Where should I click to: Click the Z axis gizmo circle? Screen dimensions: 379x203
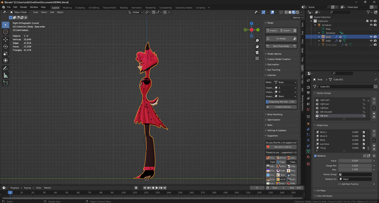pos(252,24)
